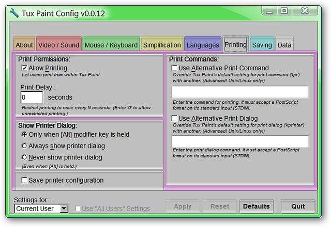The height and width of the screenshot is (227, 331).
Task: Click the "Print Commands:" heading
Action: click(x=194, y=59)
